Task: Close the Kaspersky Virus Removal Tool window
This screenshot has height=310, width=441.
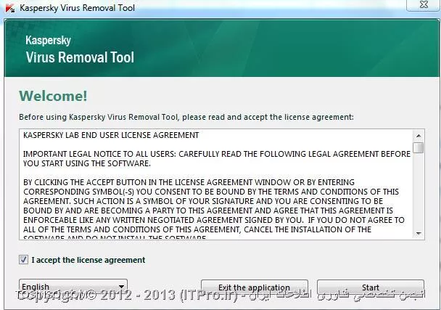Action: 424,5
